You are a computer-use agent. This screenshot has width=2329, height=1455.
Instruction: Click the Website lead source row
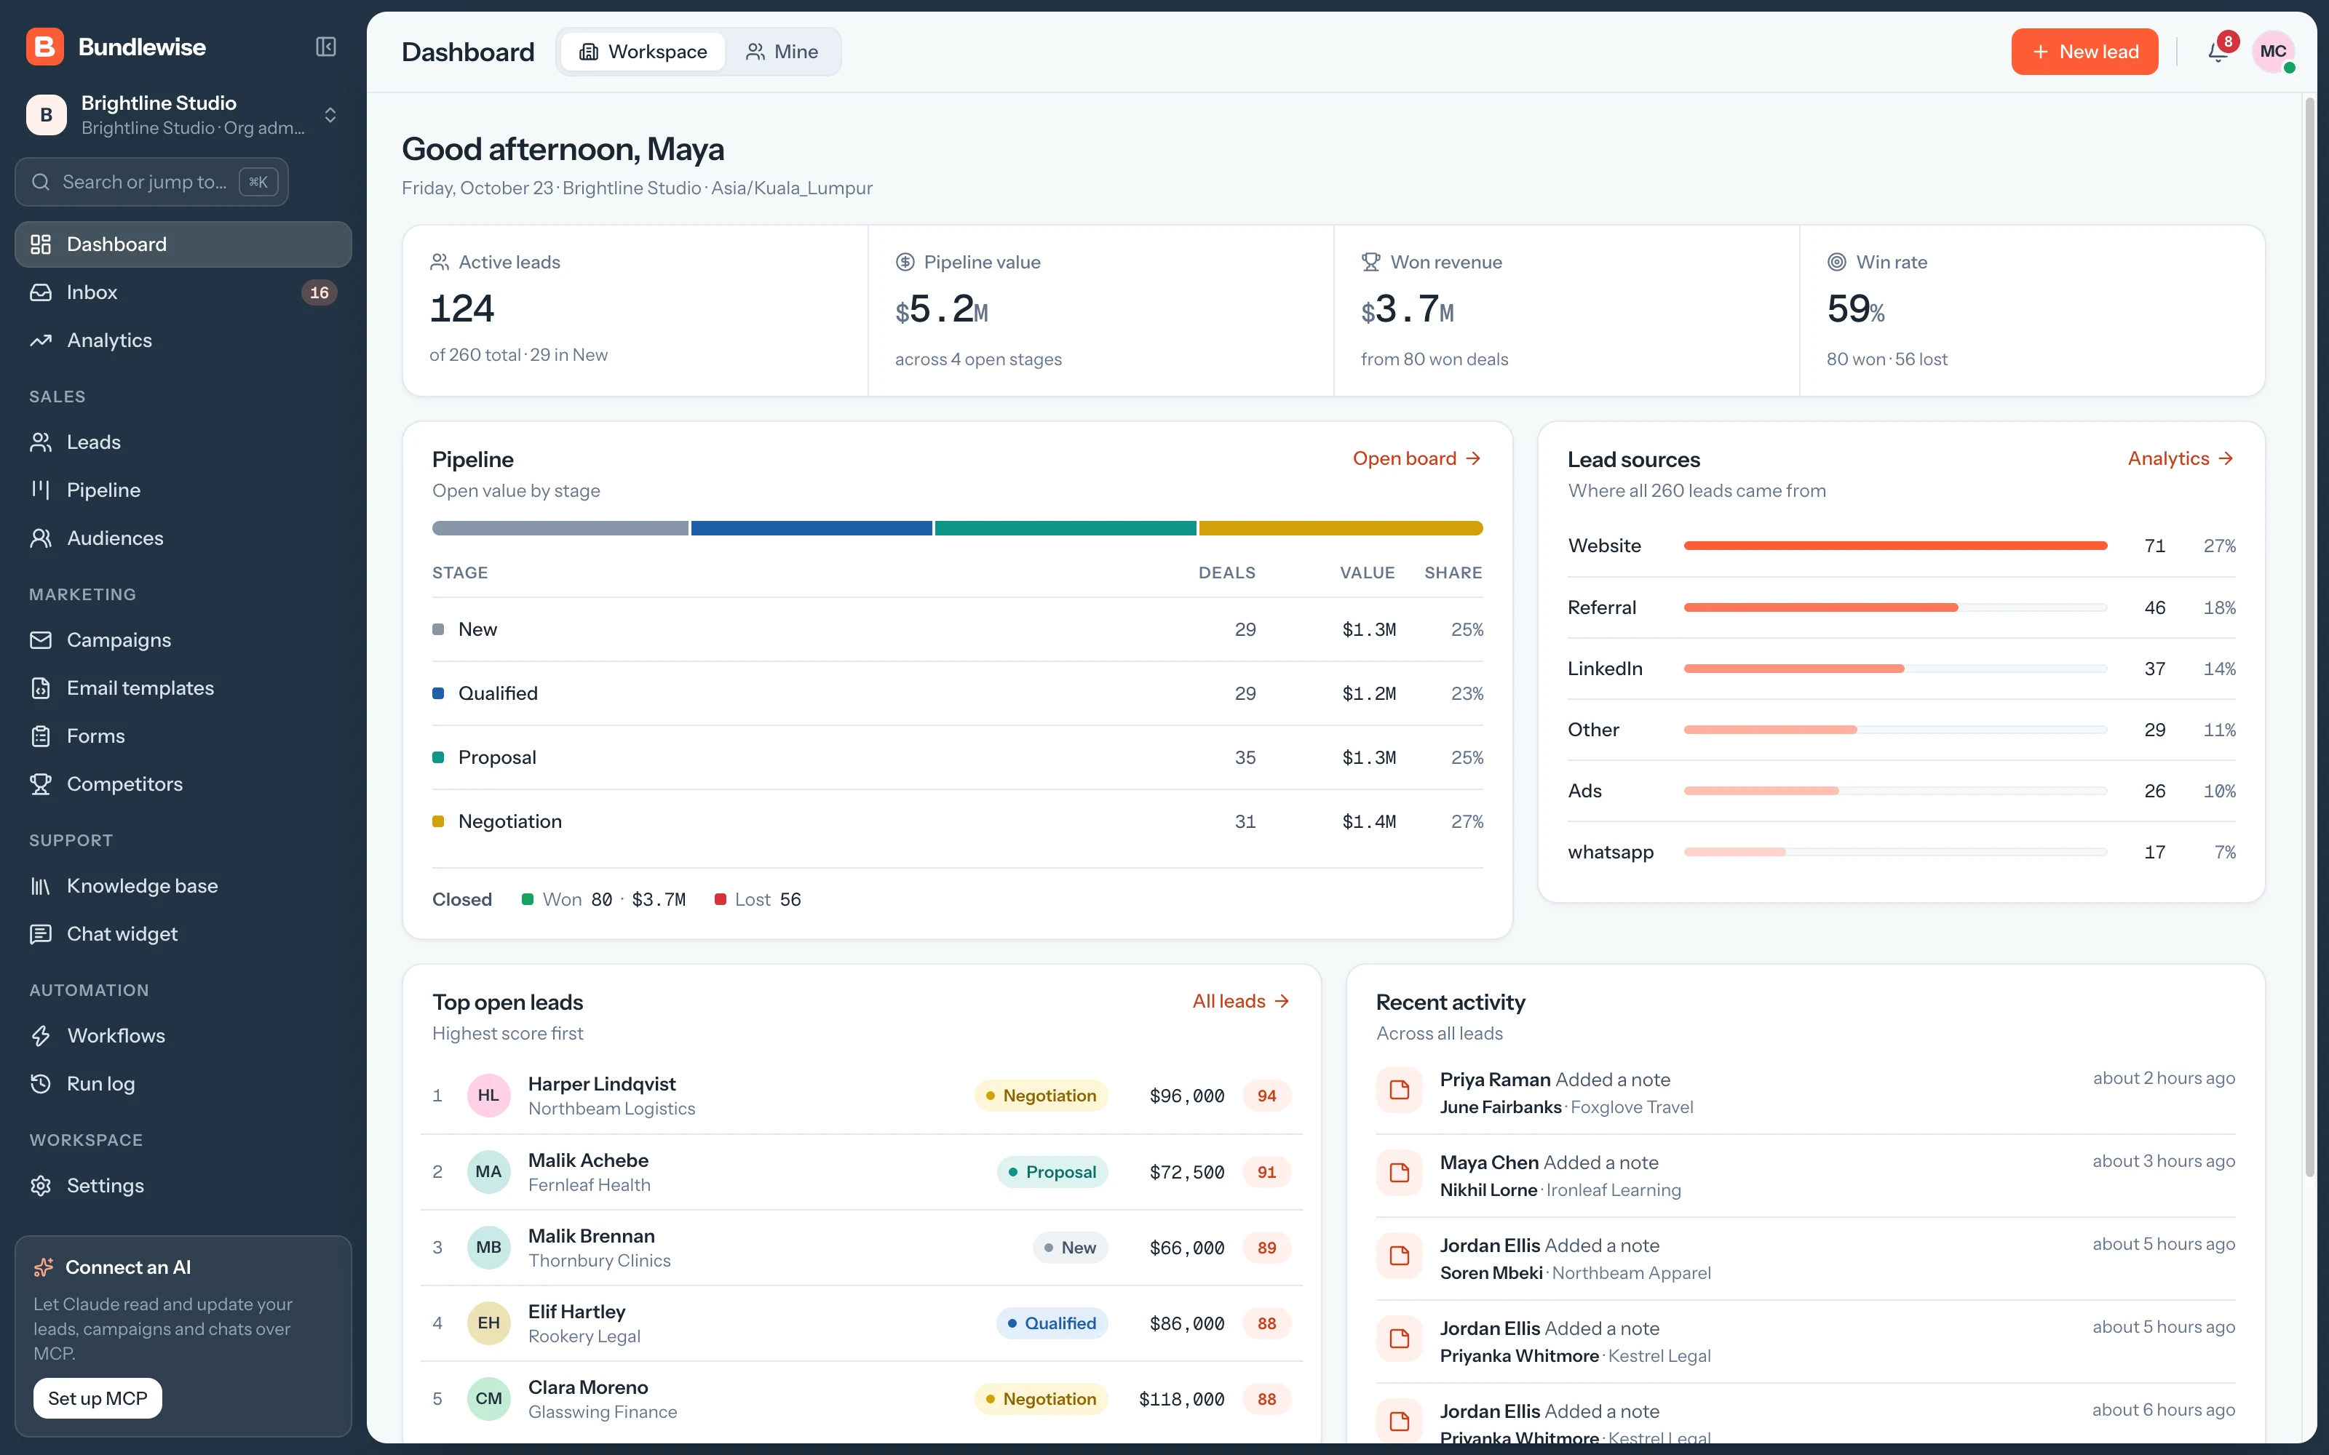tap(1902, 546)
